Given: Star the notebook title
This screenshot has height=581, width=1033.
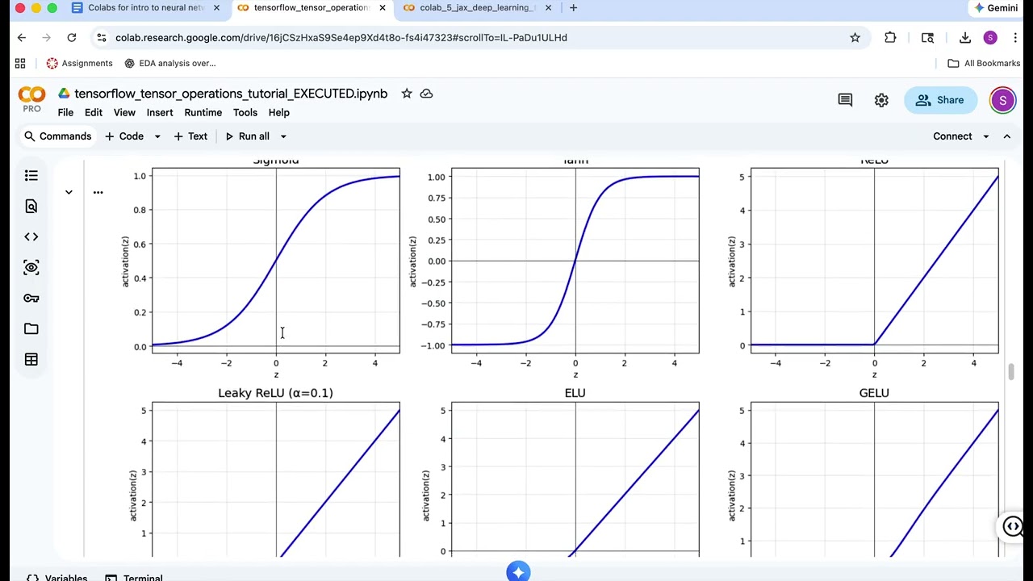Looking at the screenshot, I should (x=407, y=94).
